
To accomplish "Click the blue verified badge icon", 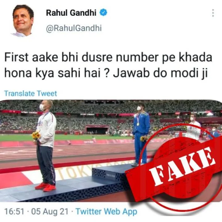I will point(104,12).
